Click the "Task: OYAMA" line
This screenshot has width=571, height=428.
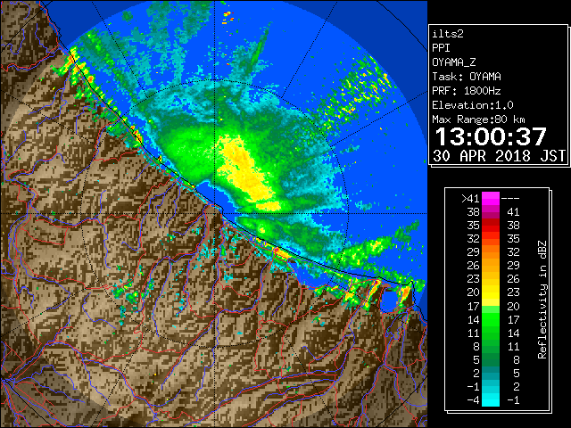click(x=467, y=77)
